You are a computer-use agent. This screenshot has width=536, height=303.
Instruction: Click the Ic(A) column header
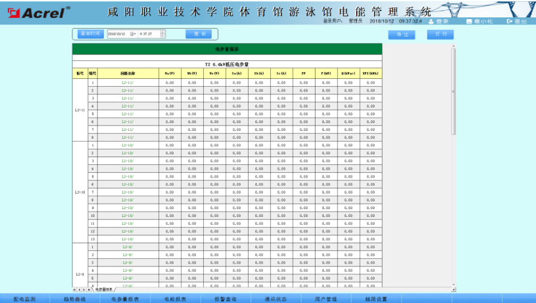tap(281, 74)
